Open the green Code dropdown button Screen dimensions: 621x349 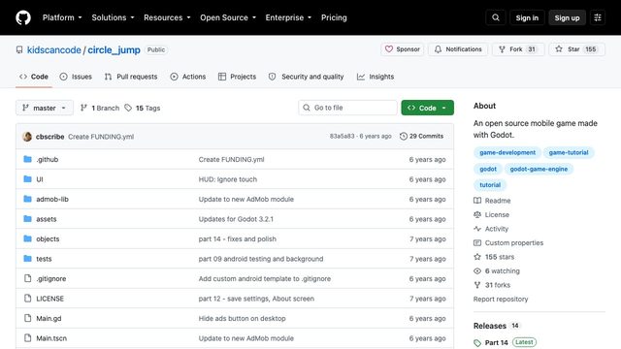[427, 108]
